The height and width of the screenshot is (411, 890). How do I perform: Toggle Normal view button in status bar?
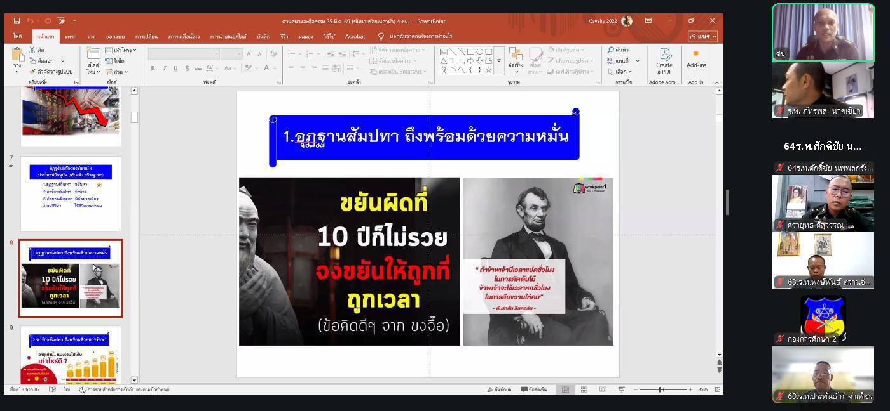[565, 389]
